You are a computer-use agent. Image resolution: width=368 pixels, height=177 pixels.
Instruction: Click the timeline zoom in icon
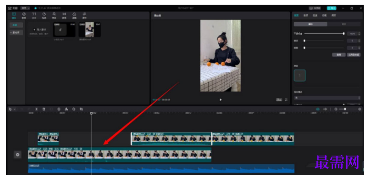click(360, 109)
